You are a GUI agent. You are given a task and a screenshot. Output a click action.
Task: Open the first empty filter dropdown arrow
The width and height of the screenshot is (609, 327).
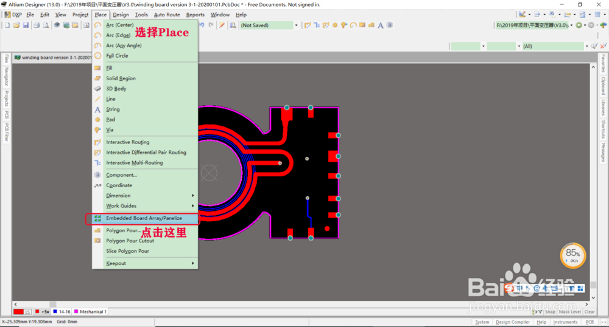(483, 46)
